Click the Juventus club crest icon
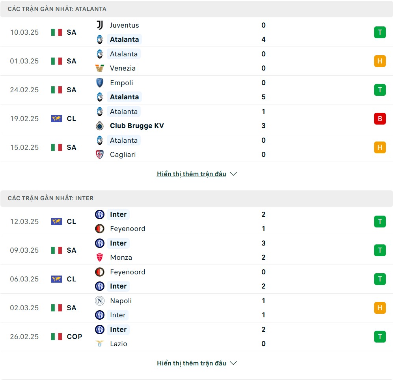This screenshot has width=393, height=380. [100, 25]
